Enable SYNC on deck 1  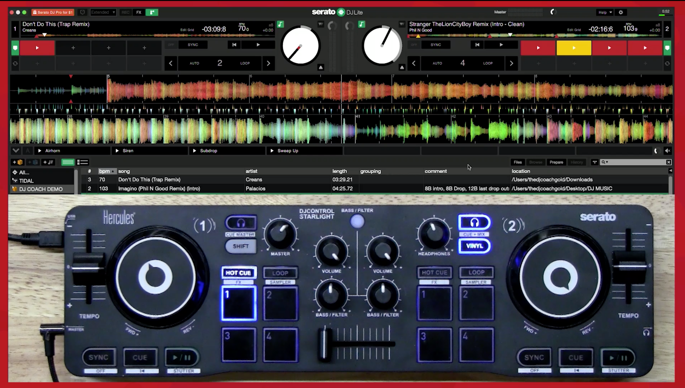click(193, 45)
